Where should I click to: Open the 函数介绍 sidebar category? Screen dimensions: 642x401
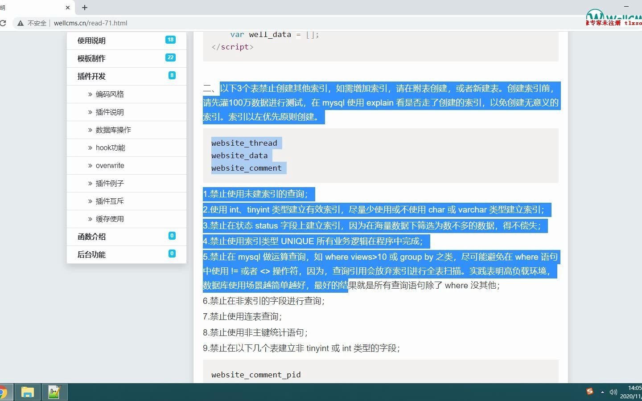click(91, 237)
